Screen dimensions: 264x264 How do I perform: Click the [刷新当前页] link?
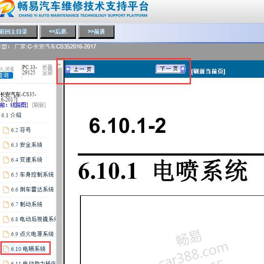coord(208,71)
